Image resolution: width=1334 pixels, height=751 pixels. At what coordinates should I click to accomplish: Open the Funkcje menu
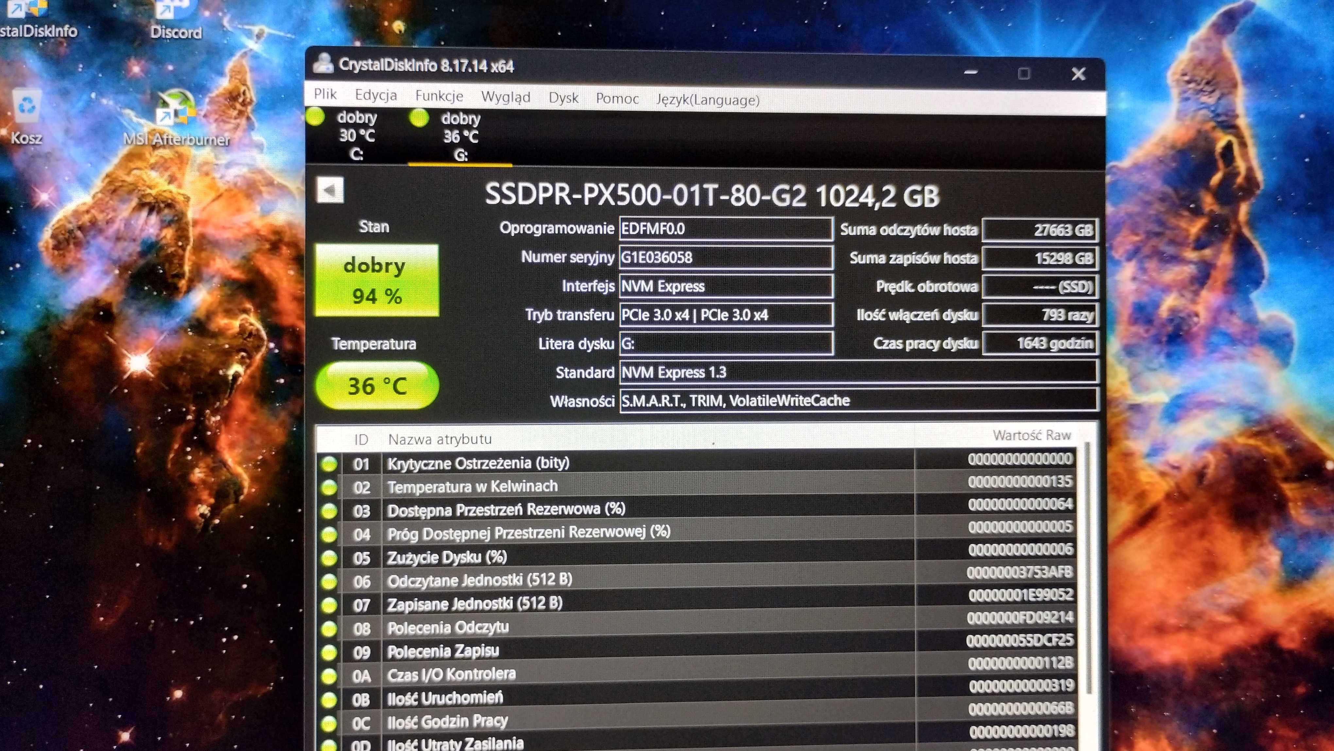point(439,96)
